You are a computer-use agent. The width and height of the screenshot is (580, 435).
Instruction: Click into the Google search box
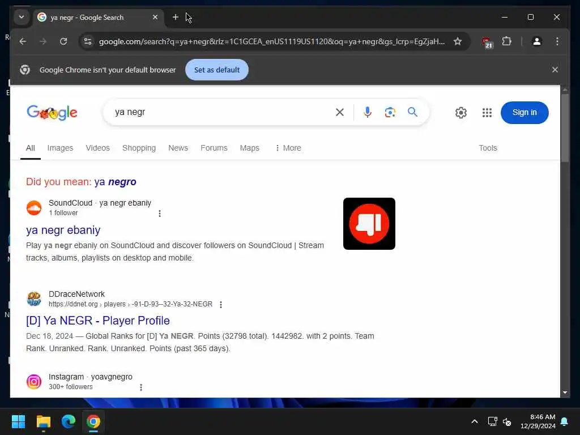tap(222, 112)
